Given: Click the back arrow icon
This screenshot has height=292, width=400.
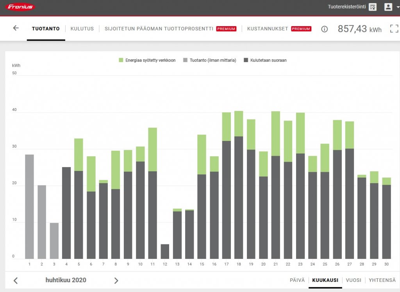Looking at the screenshot, I should coord(16,28).
